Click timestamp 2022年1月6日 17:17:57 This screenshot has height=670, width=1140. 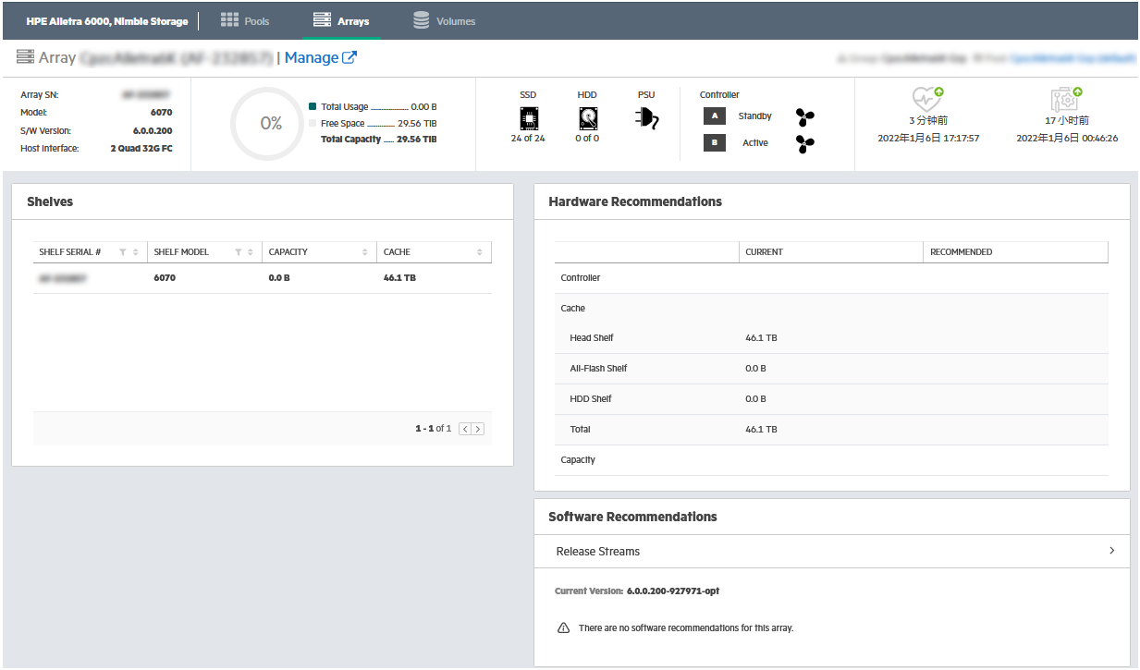click(928, 139)
